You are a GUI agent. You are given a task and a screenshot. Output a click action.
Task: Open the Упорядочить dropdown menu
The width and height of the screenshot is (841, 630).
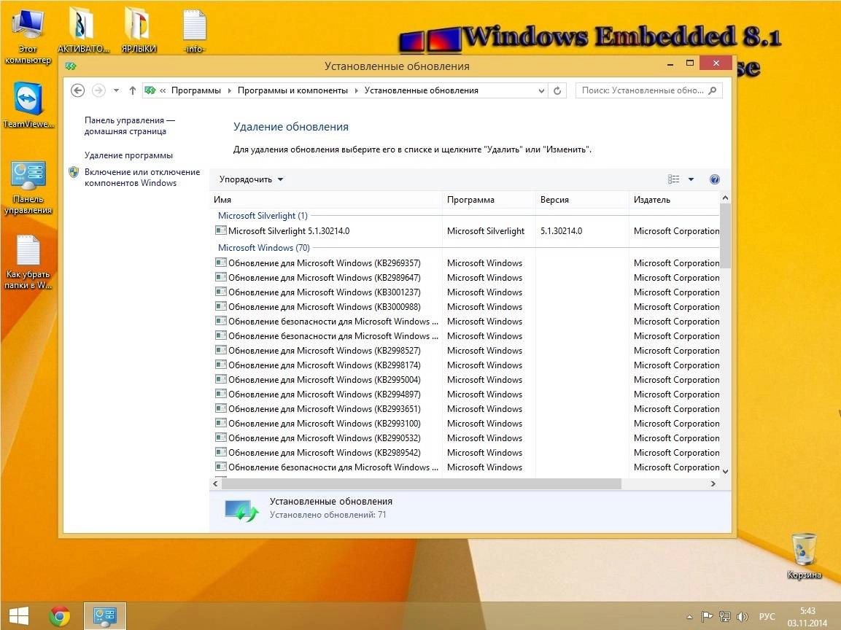pyautogui.click(x=251, y=179)
